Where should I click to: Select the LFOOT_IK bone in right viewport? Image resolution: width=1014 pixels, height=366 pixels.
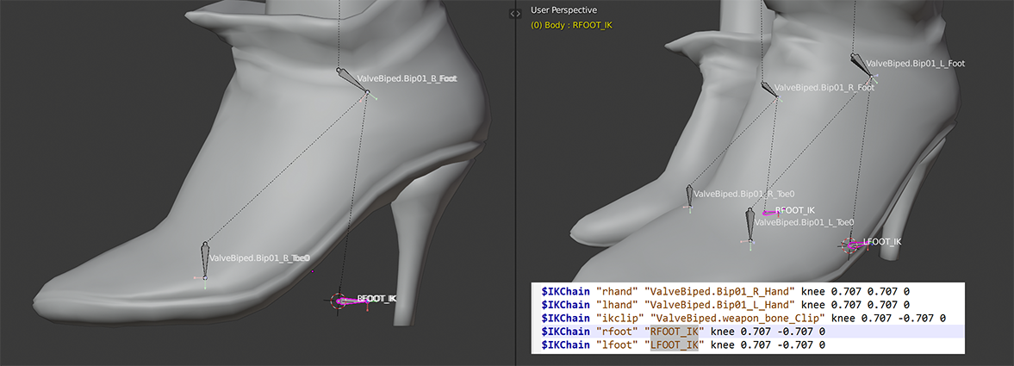click(857, 245)
